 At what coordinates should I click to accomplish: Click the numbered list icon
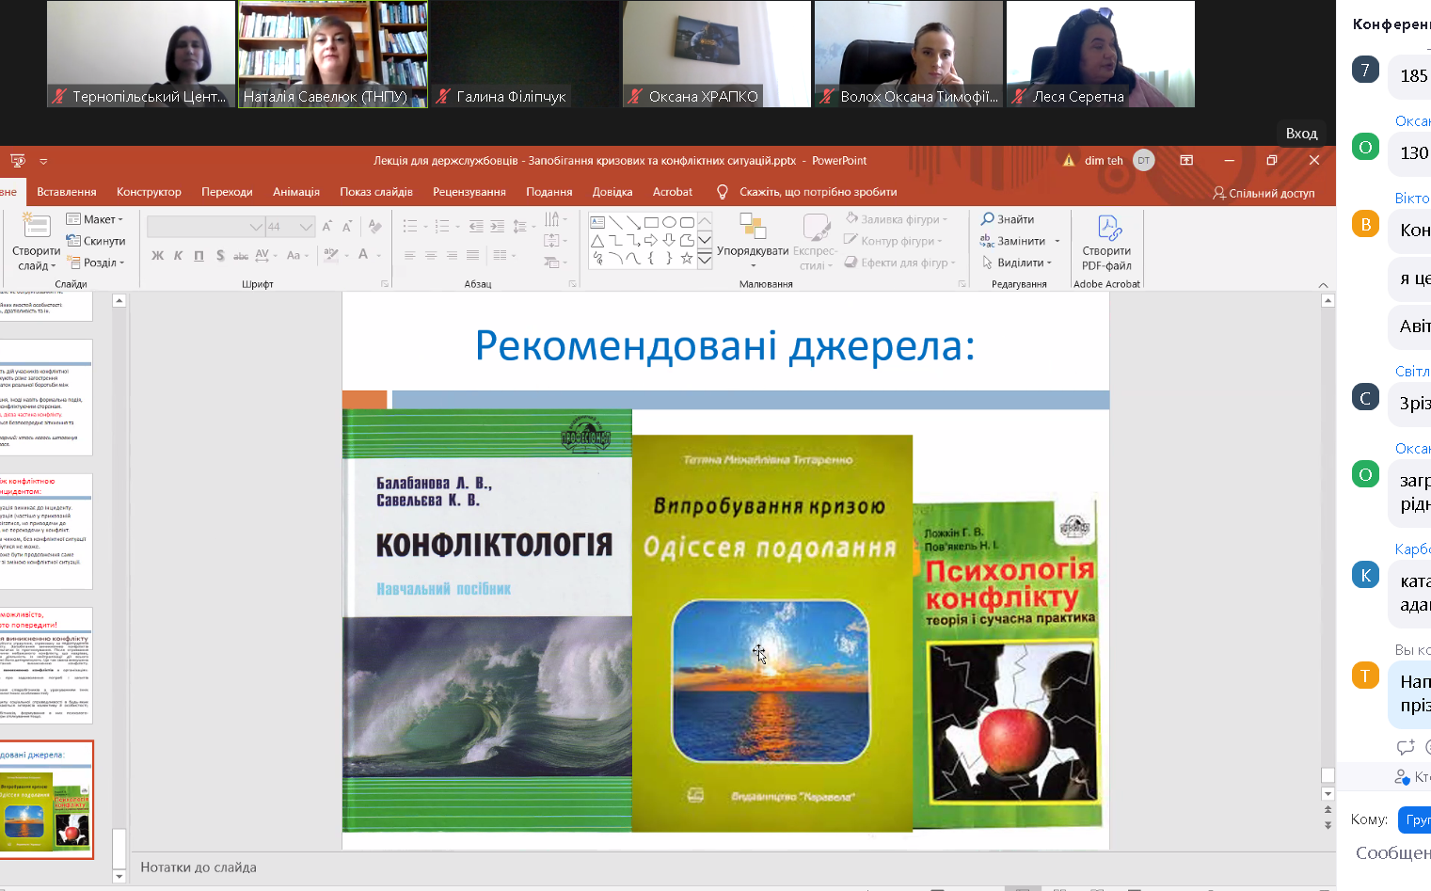441,226
